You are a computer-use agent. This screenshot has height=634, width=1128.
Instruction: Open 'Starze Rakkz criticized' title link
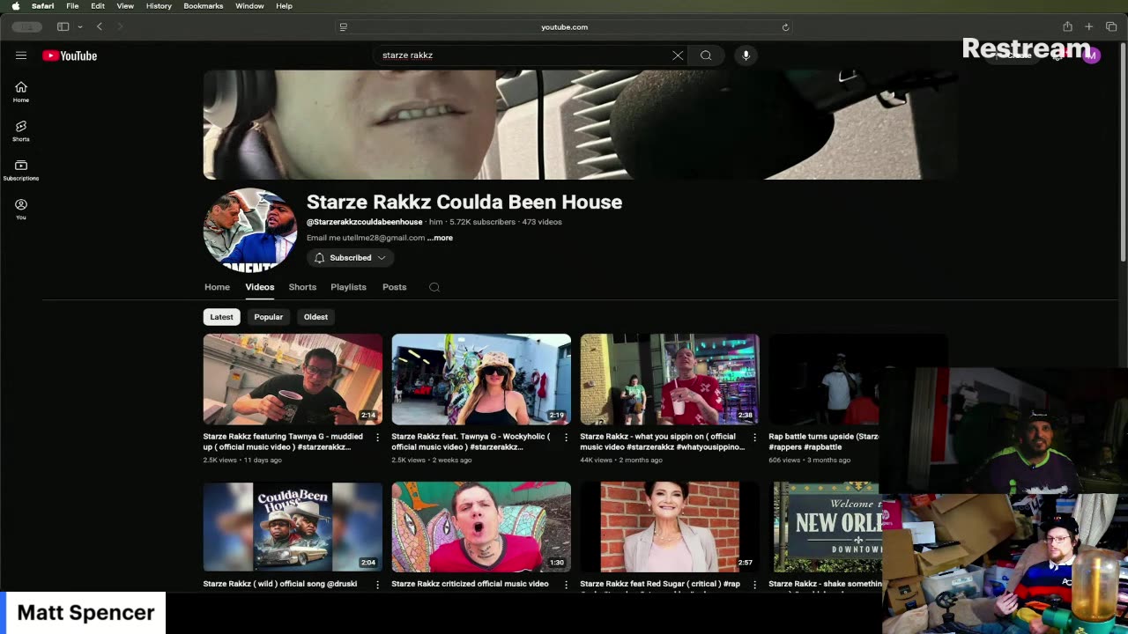point(470,584)
